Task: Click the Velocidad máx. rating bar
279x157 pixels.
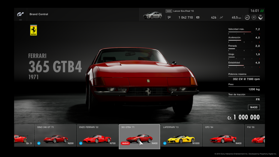Action: click(x=244, y=32)
